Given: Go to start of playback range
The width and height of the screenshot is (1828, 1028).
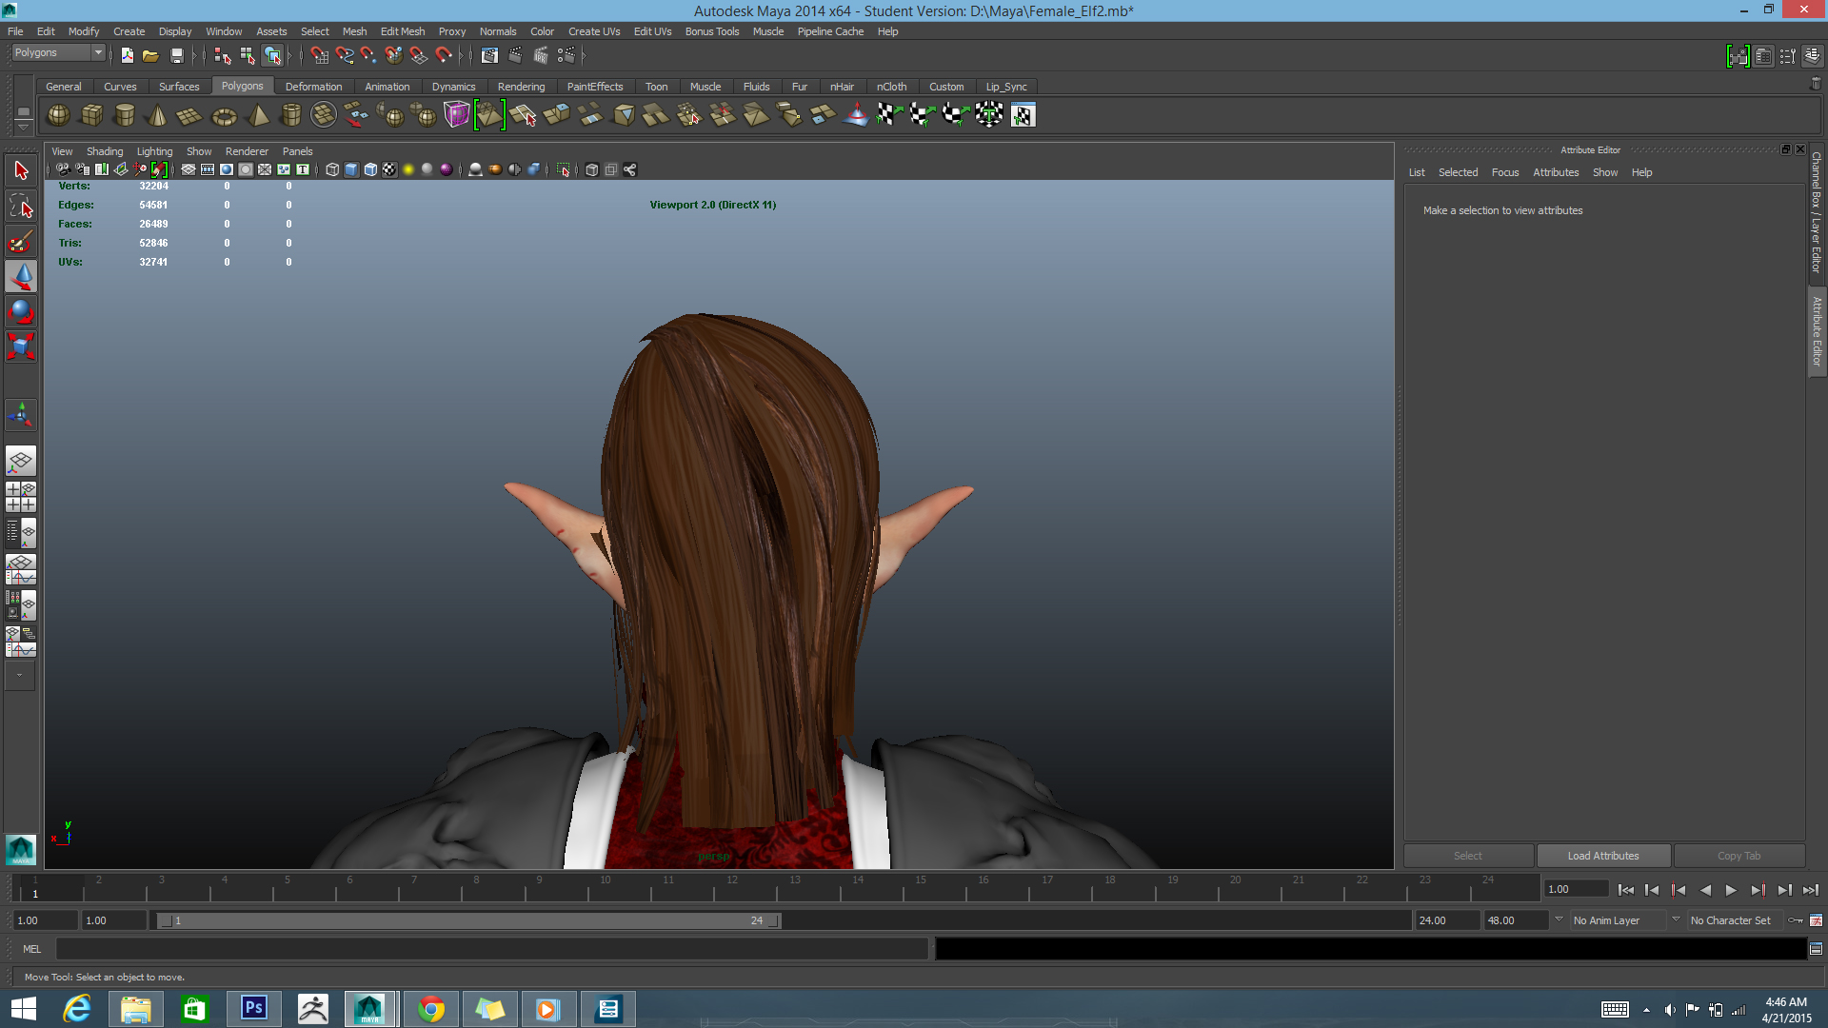Looking at the screenshot, I should tap(1626, 890).
